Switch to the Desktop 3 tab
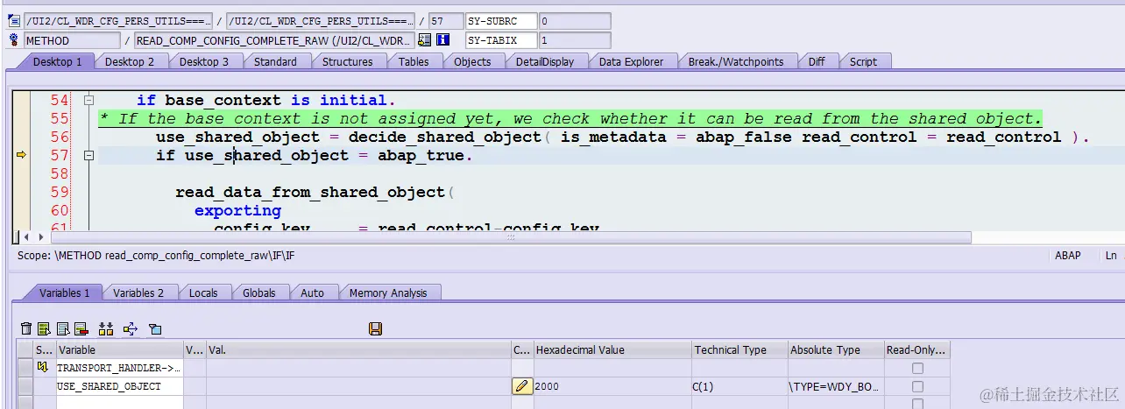The width and height of the screenshot is (1125, 409). point(204,61)
